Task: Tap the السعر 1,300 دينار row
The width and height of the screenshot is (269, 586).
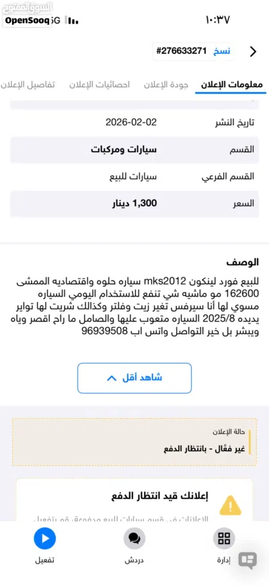Action: [134, 204]
